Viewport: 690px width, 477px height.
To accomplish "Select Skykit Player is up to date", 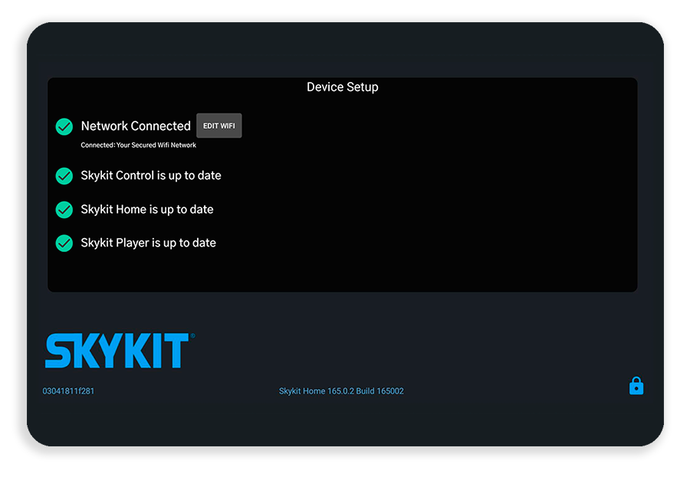I will point(148,243).
